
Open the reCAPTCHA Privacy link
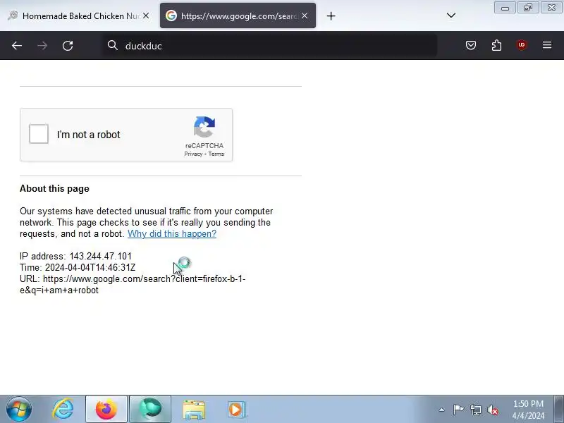pyautogui.click(x=193, y=154)
